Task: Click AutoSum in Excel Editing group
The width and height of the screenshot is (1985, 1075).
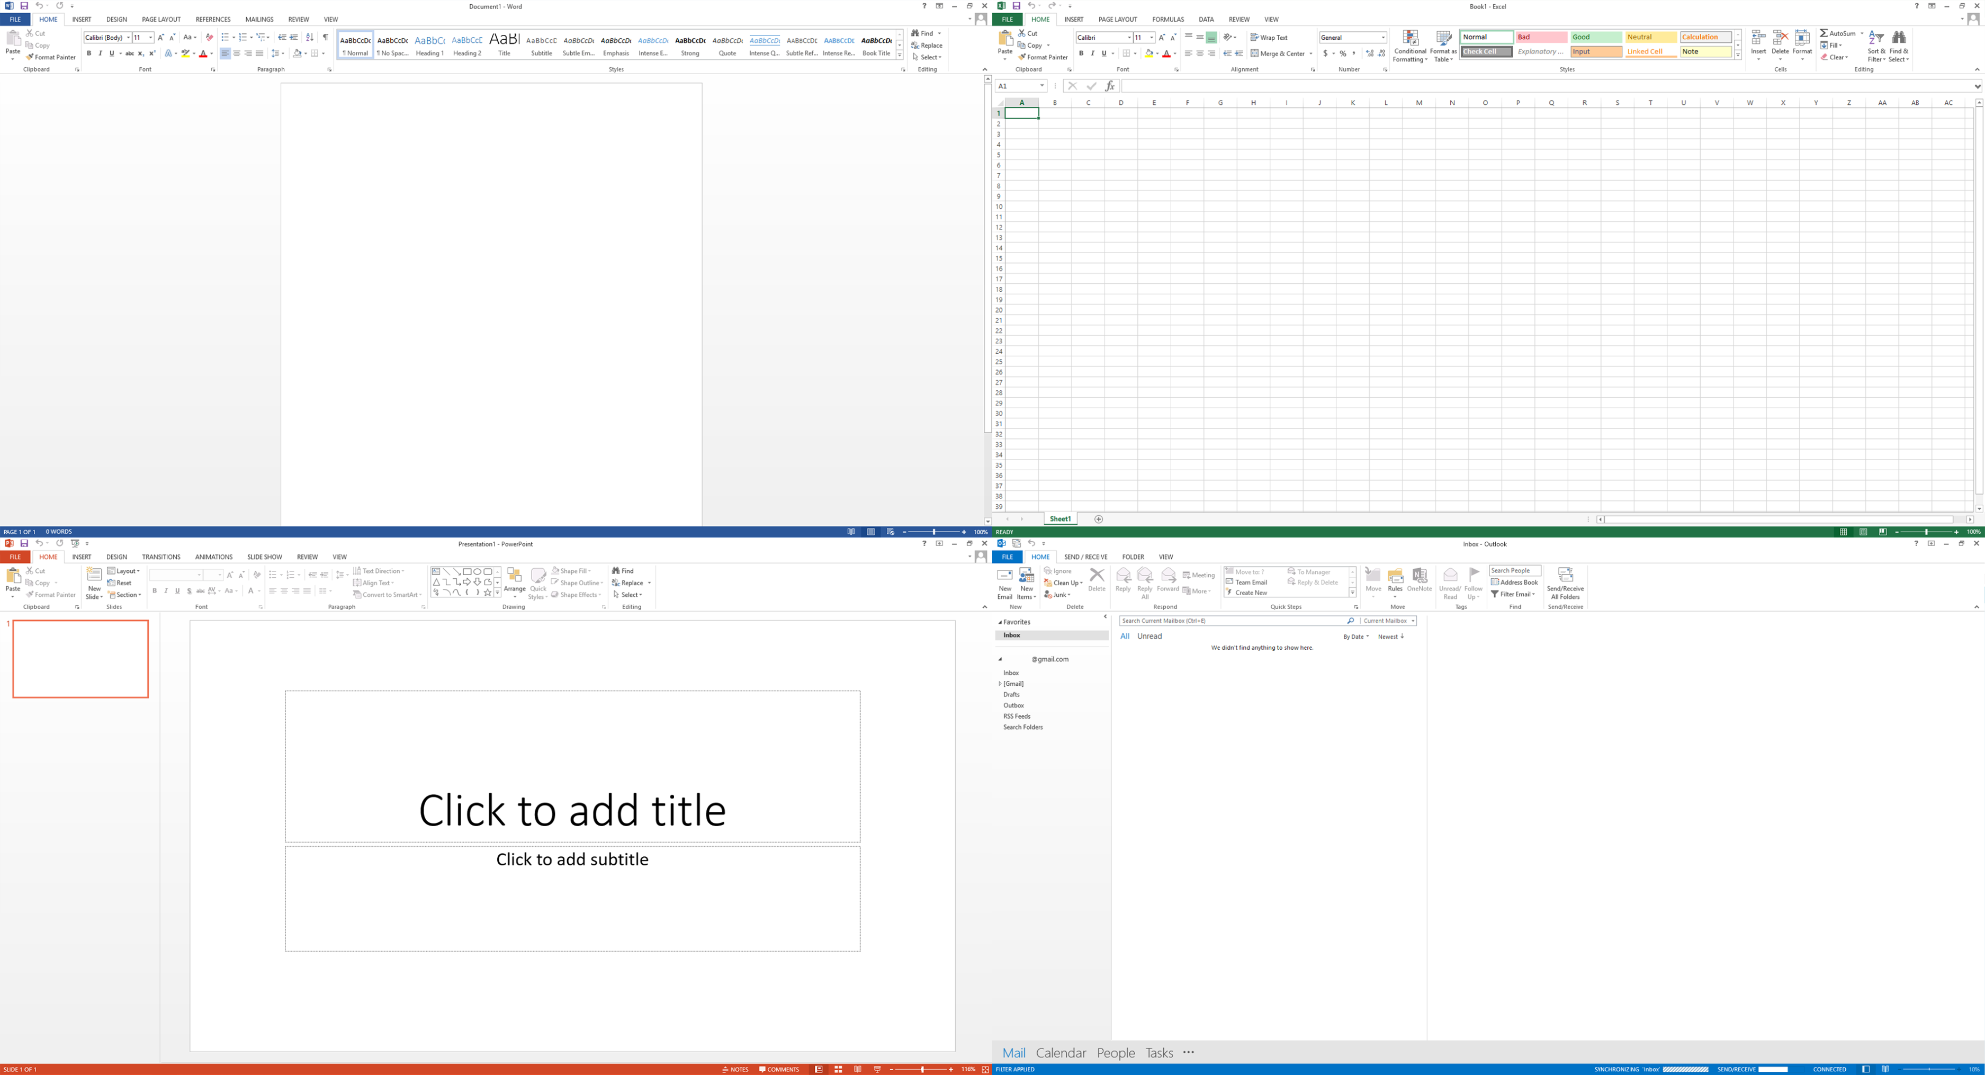Action: 1838,33
